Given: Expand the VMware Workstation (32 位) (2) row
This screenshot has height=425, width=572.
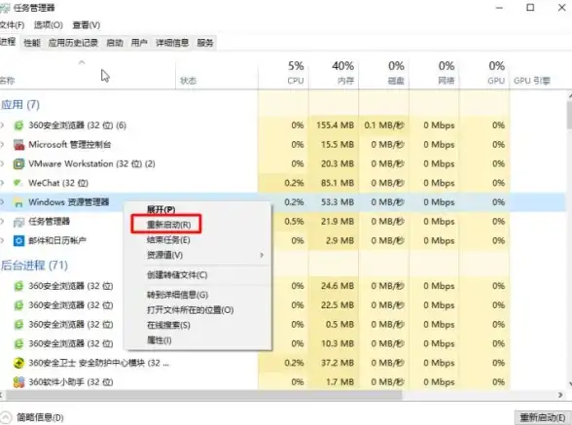Looking at the screenshot, I should point(2,163).
